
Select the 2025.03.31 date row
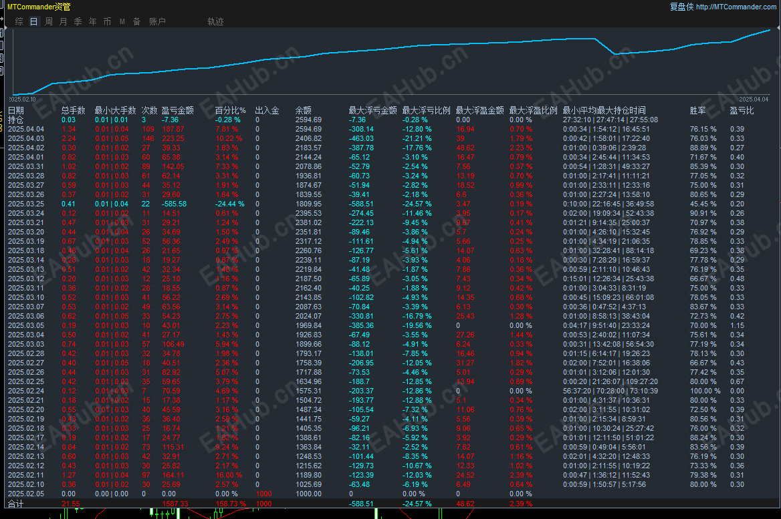[26, 167]
